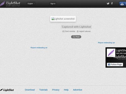
Task: Click the blue upload image button
Action: (122, 4)
